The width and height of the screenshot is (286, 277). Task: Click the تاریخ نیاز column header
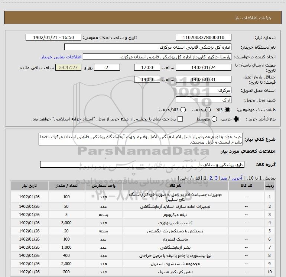pos(29,186)
